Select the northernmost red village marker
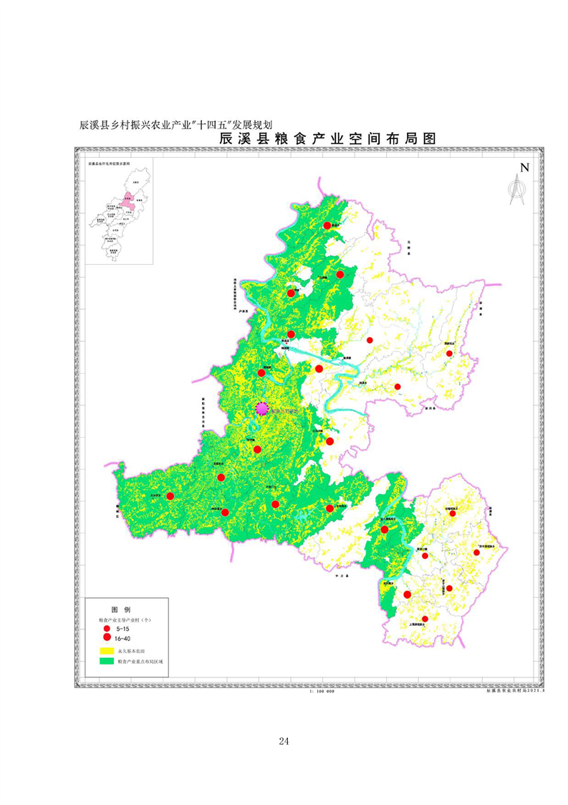 pyautogui.click(x=327, y=226)
